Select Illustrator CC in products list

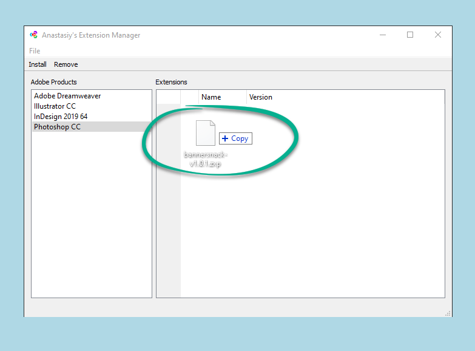(x=92, y=106)
